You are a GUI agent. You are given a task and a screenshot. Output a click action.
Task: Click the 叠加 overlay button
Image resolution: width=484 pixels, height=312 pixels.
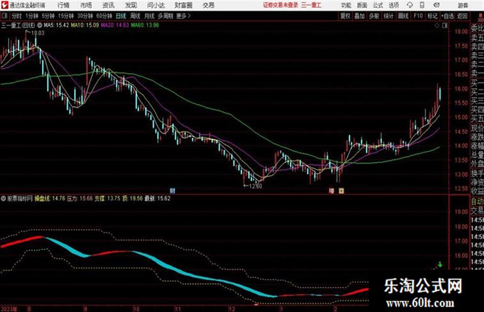360,16
